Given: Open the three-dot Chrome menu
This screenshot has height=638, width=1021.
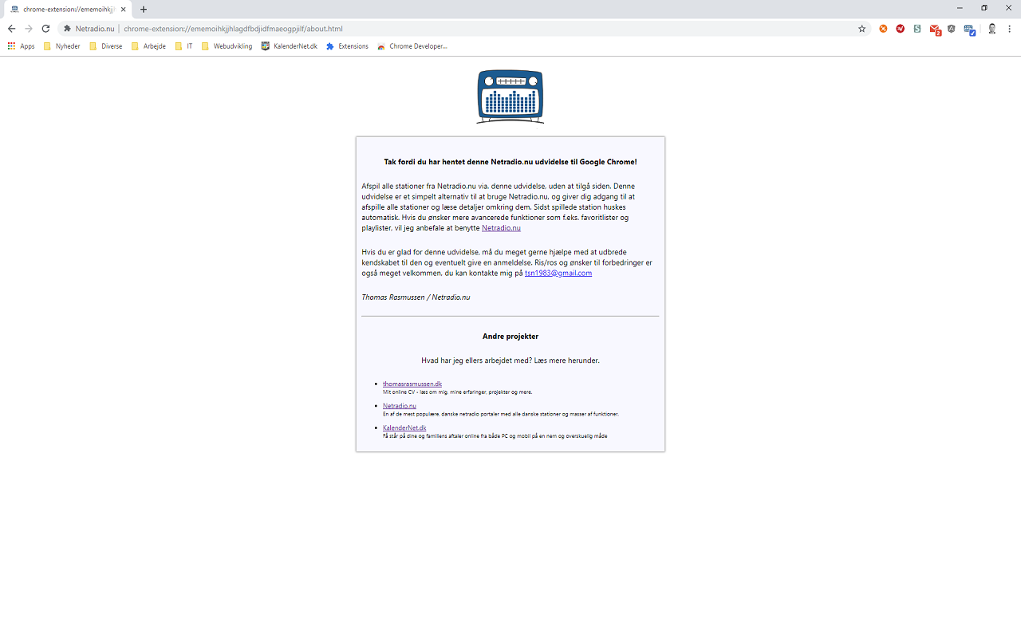Looking at the screenshot, I should pos(1010,28).
